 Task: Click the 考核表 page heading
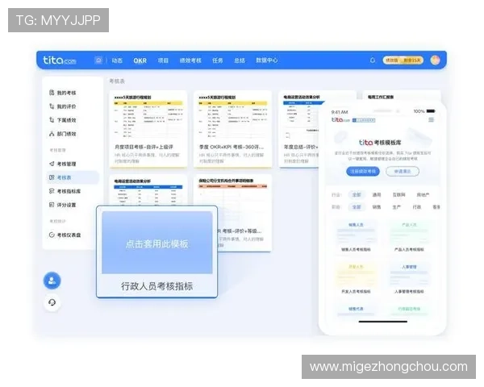tap(117, 81)
